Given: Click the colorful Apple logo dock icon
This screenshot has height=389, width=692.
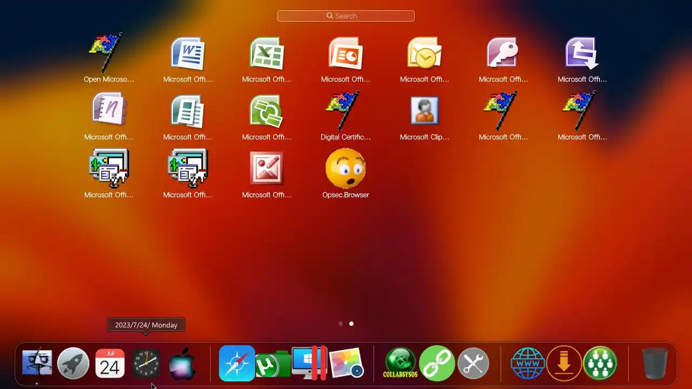Looking at the screenshot, I should (x=182, y=364).
